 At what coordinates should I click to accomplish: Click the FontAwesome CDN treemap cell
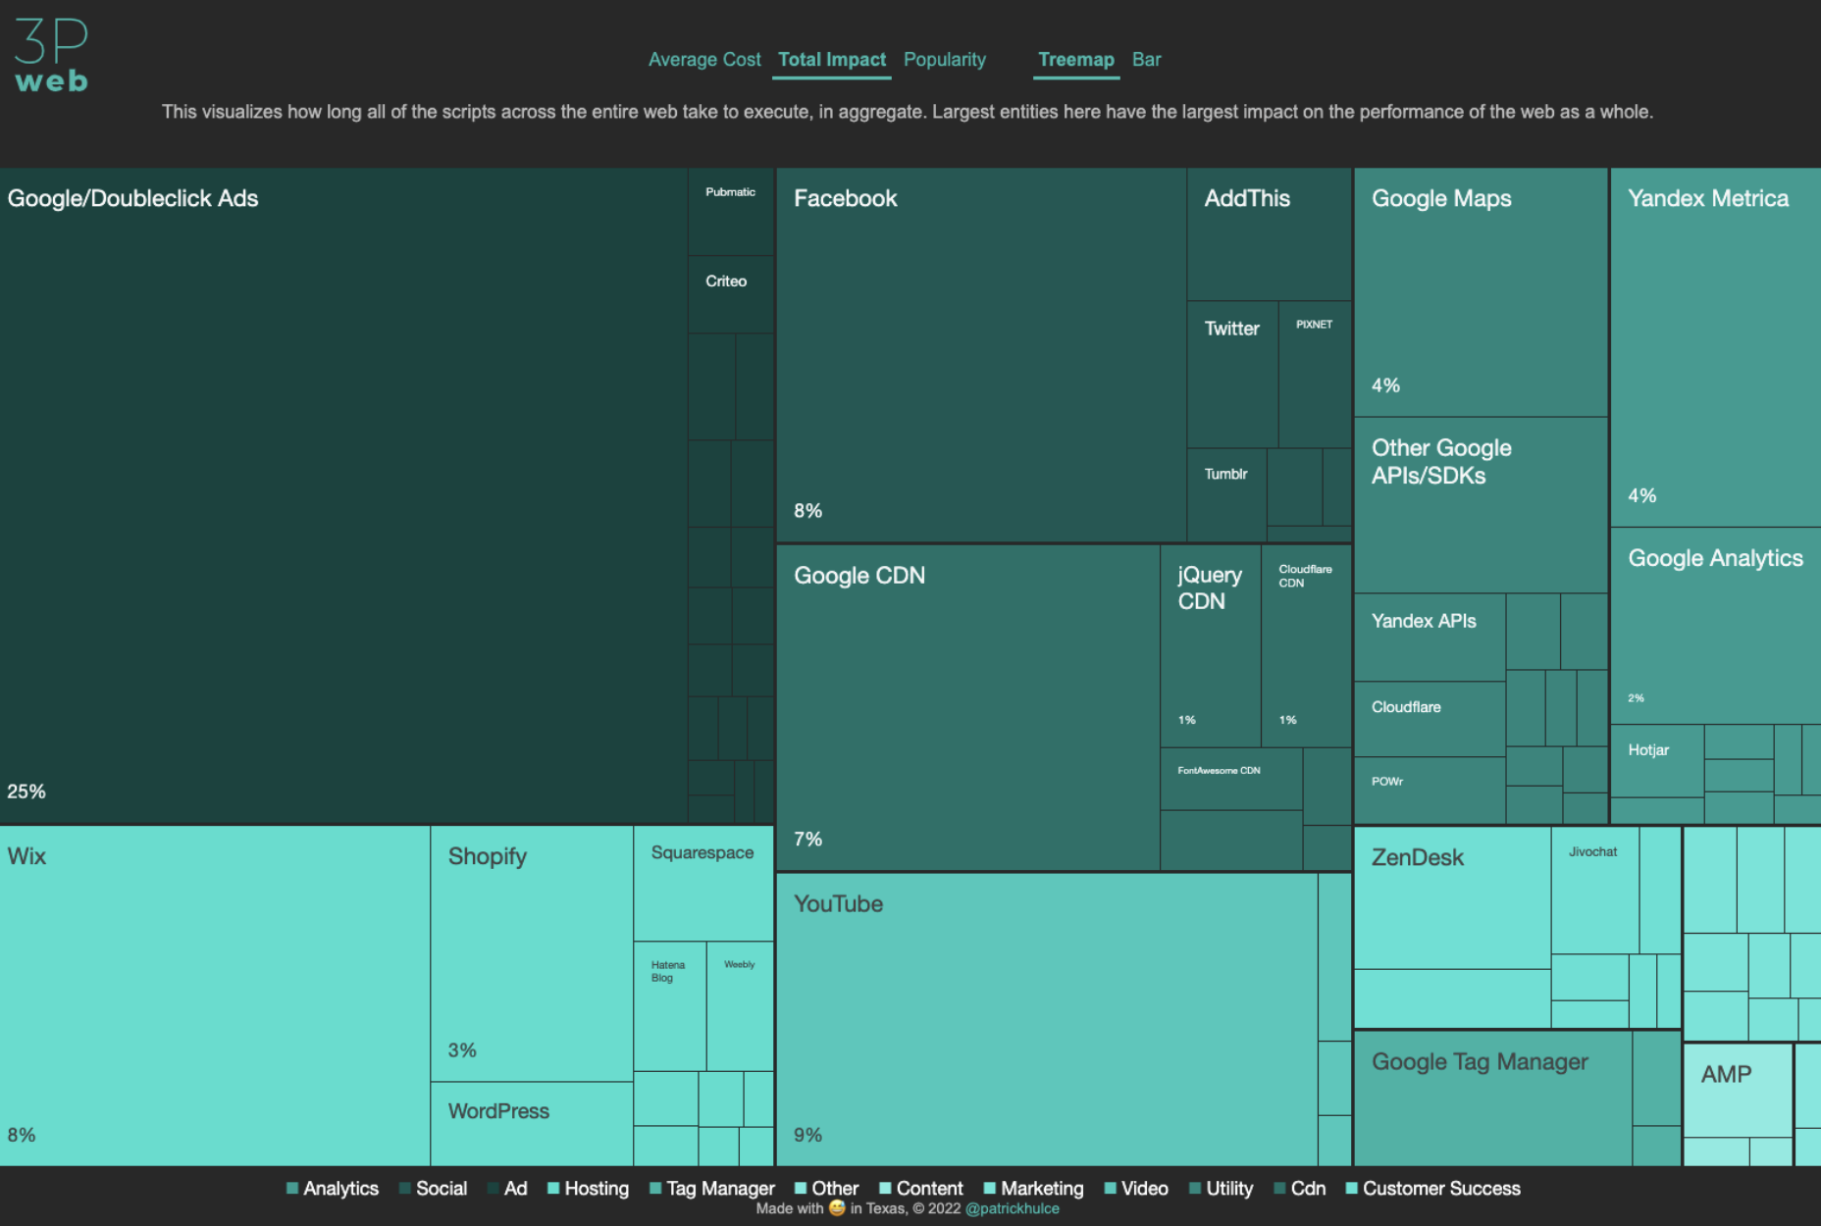[1231, 779]
